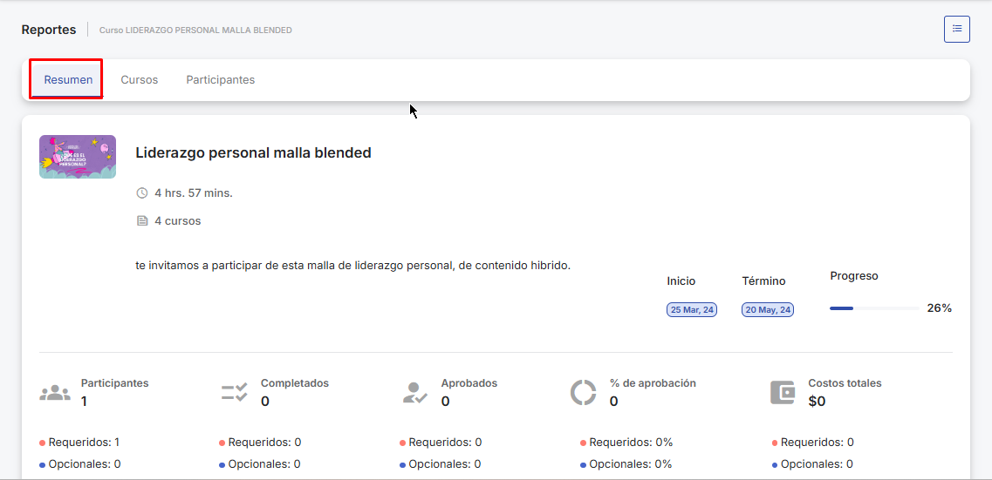Click the course thumbnail image
992x480 pixels.
[x=78, y=157]
